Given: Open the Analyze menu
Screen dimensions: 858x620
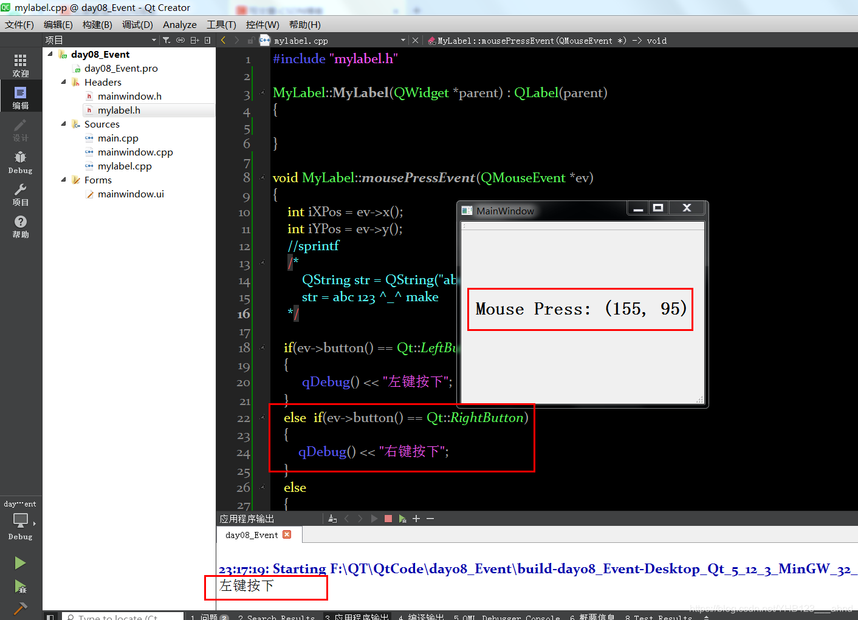Looking at the screenshot, I should [x=180, y=24].
